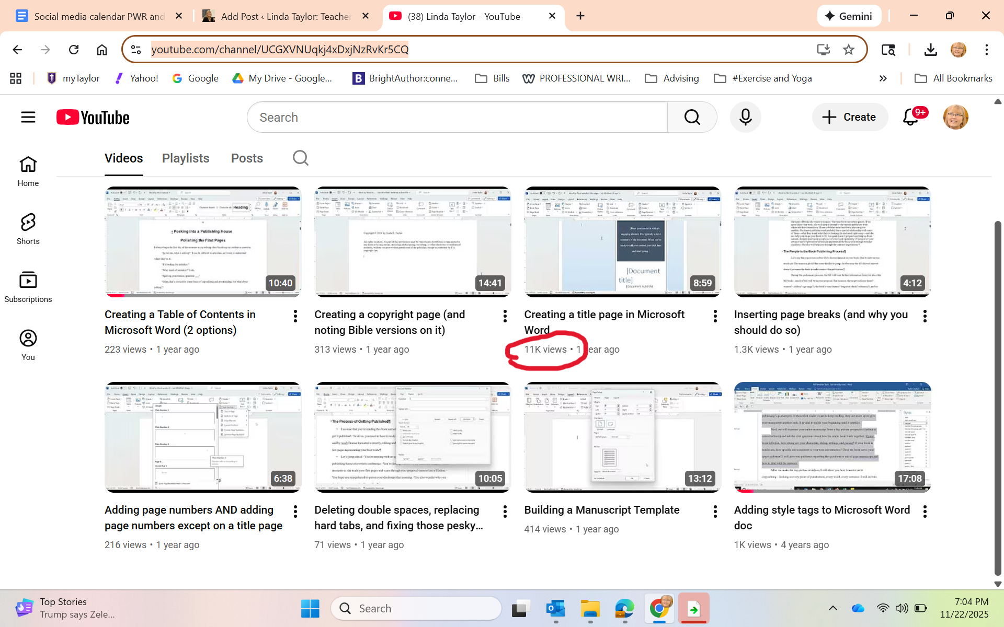Image resolution: width=1004 pixels, height=627 pixels.
Task: Open the notifications bell
Action: (910, 117)
